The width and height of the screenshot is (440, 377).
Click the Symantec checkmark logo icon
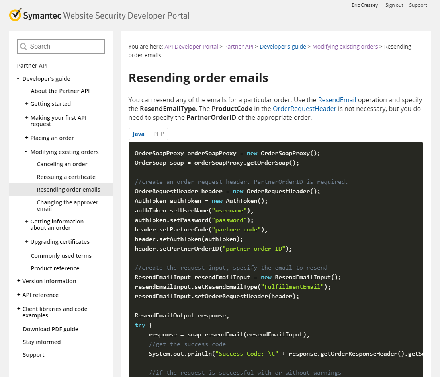point(15,15)
